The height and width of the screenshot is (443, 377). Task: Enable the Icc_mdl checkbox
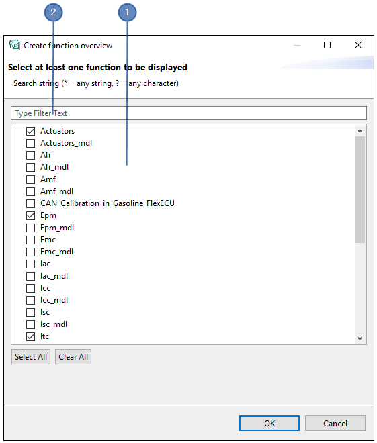click(30, 300)
